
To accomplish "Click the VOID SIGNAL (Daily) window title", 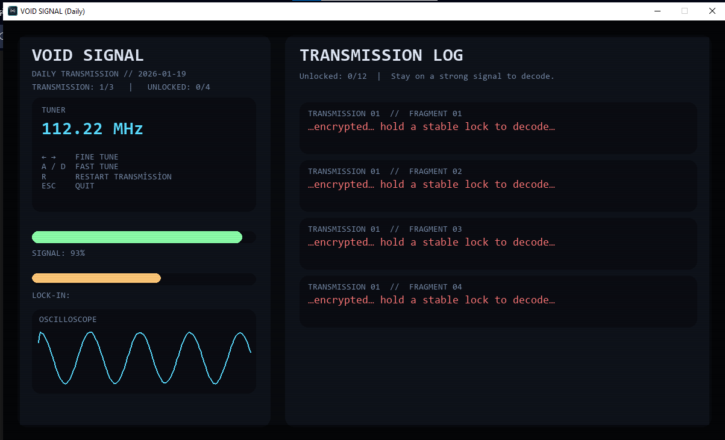I will pos(52,11).
